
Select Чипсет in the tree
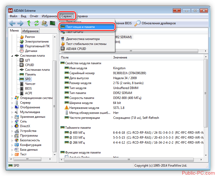tap(30, 84)
